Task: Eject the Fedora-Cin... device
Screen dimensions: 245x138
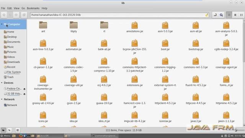Action: tap(24, 89)
